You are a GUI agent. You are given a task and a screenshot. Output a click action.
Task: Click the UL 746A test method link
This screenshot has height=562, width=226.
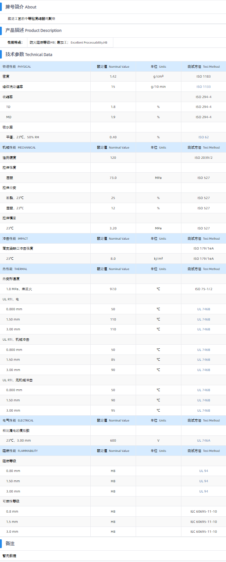point(203,441)
